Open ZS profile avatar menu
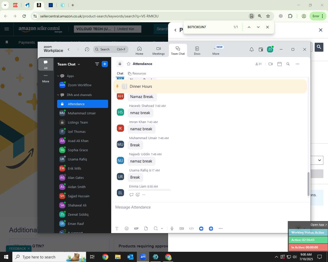 coord(270,49)
